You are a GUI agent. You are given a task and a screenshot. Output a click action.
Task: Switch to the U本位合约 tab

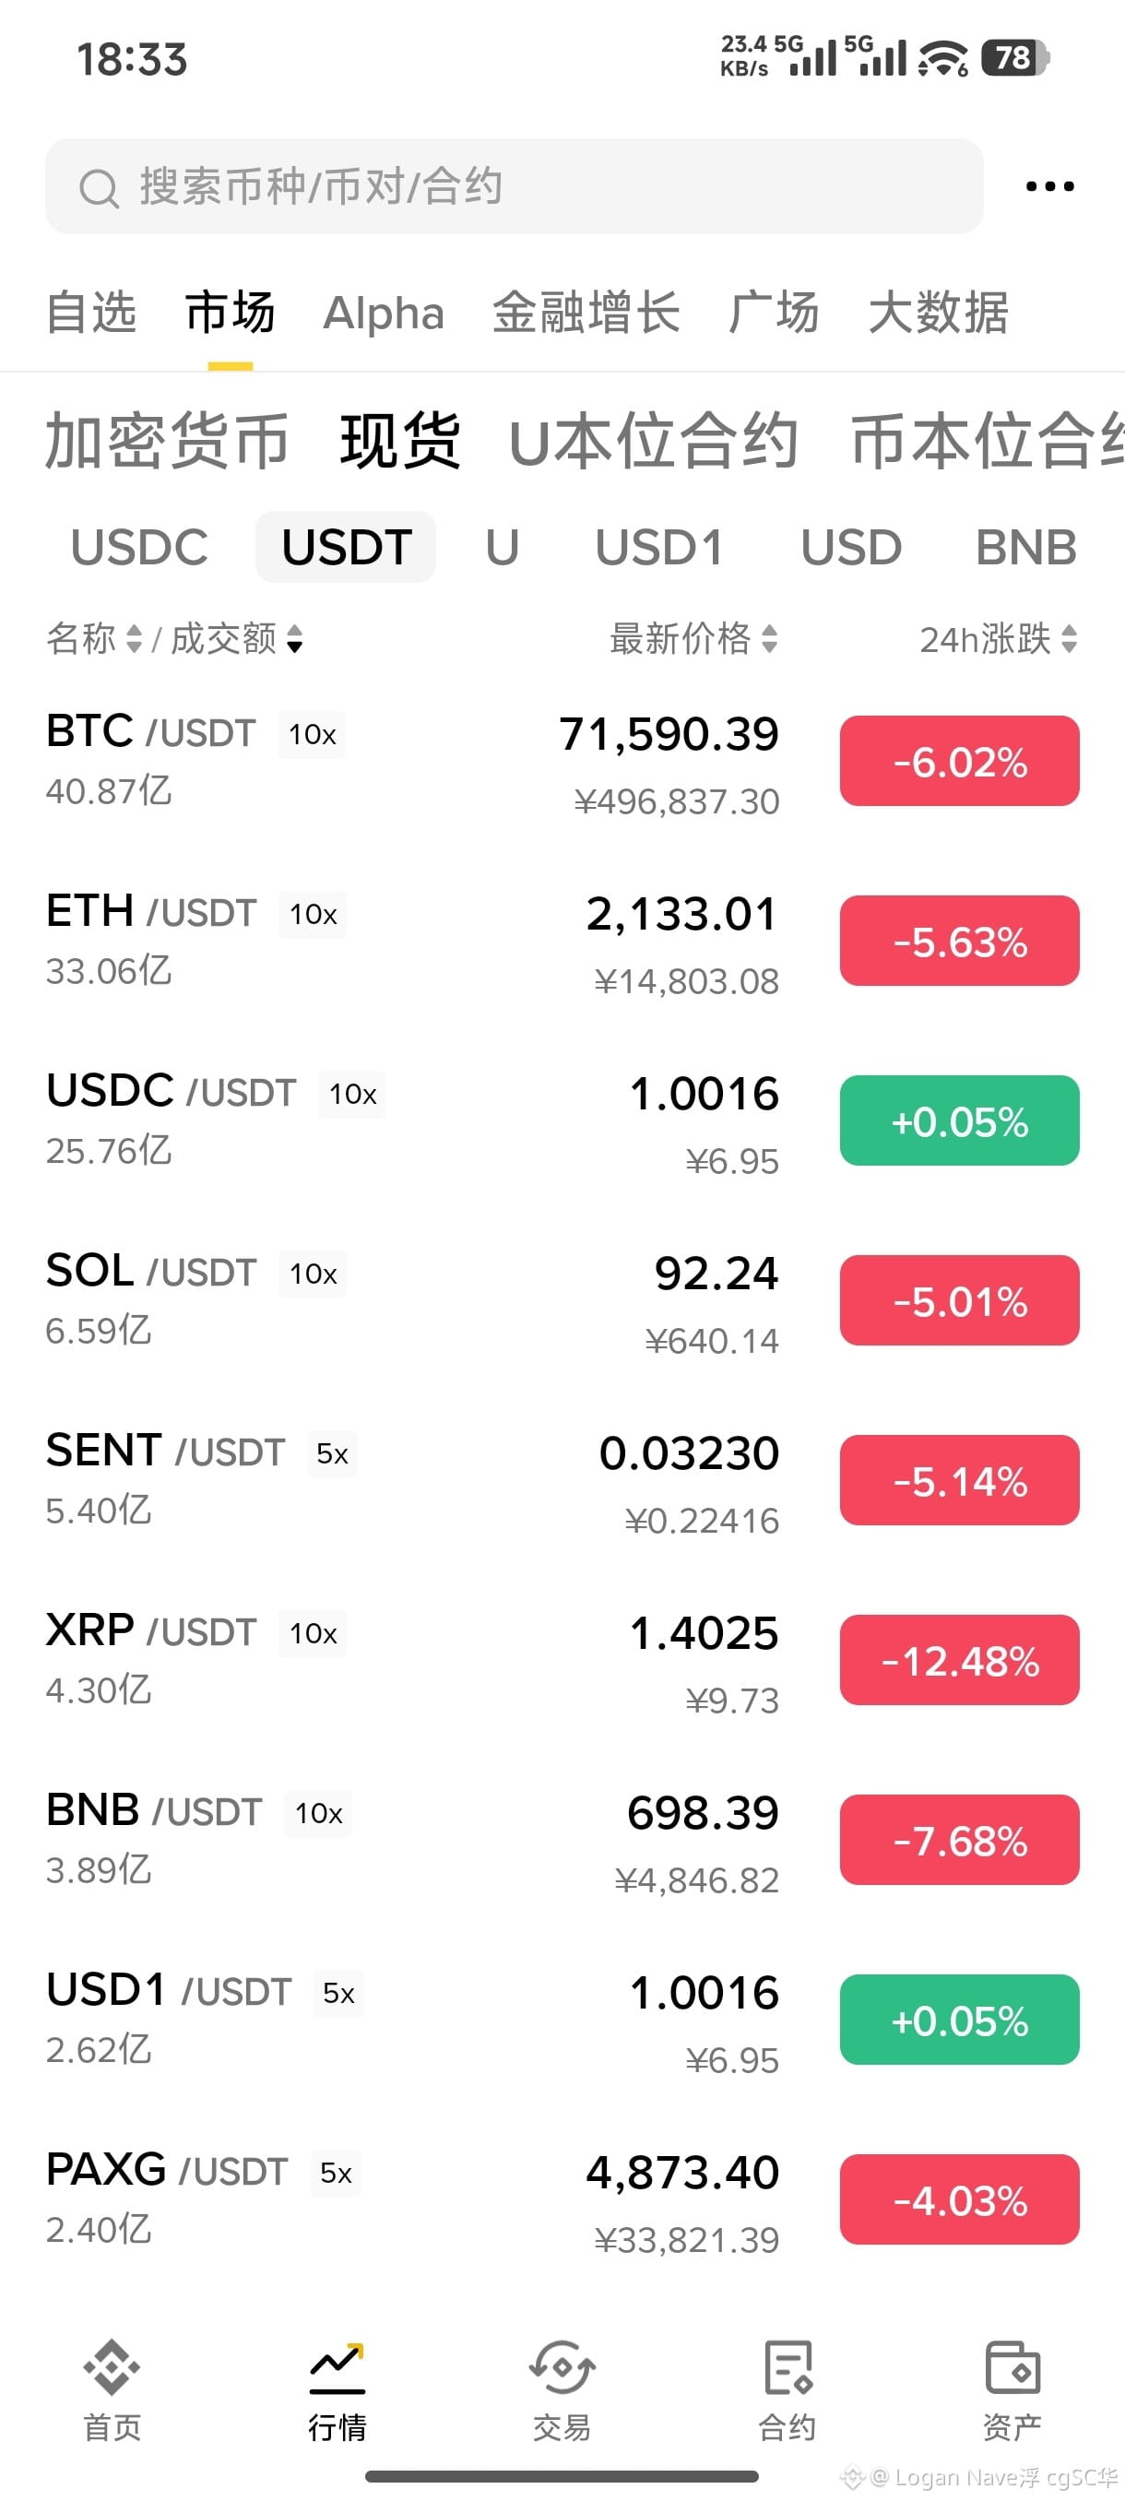pyautogui.click(x=652, y=442)
